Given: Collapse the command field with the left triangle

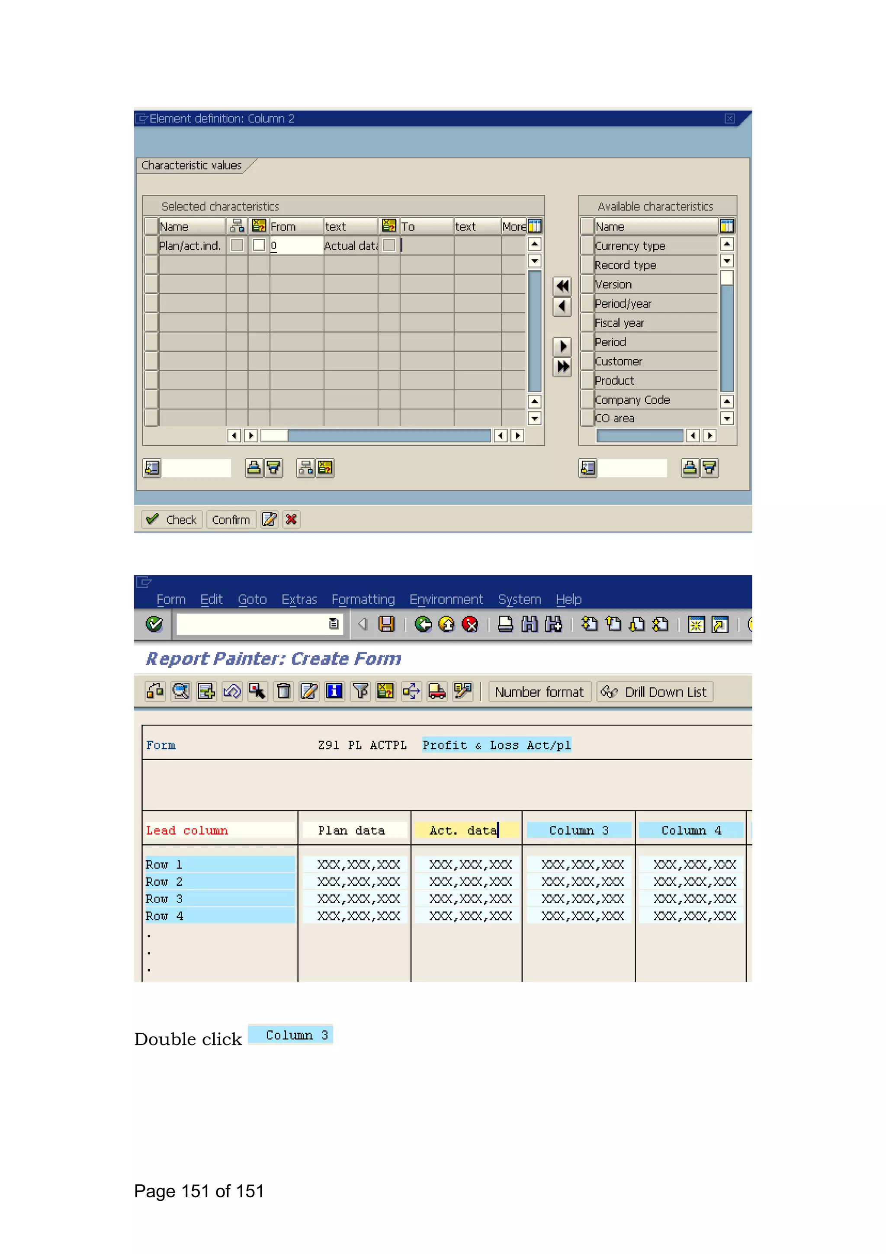Looking at the screenshot, I should (x=363, y=624).
